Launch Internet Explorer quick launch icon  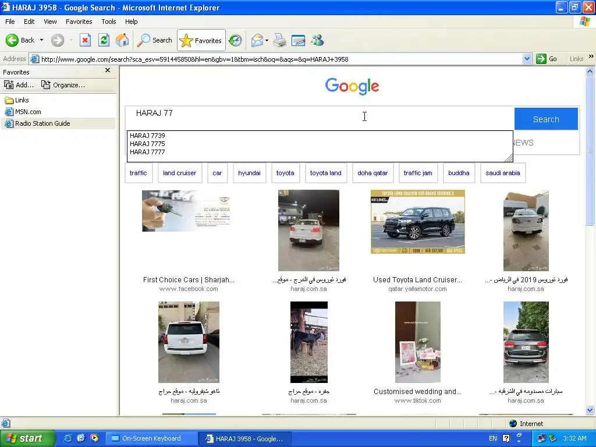coord(68,438)
